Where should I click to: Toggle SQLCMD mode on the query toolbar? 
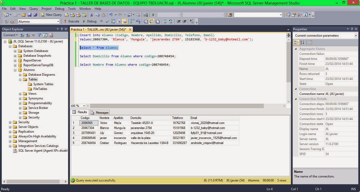pos(119,21)
